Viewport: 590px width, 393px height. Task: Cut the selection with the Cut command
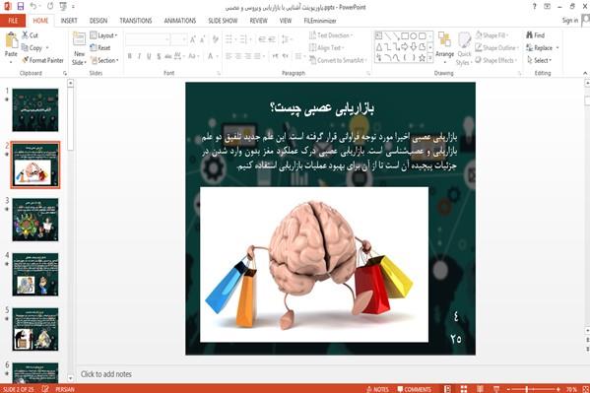point(30,35)
